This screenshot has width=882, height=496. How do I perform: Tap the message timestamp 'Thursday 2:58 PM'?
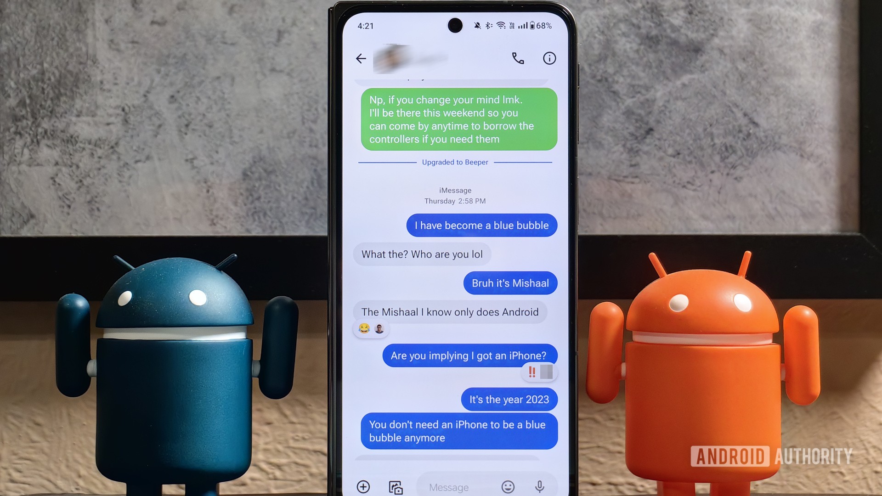click(454, 200)
